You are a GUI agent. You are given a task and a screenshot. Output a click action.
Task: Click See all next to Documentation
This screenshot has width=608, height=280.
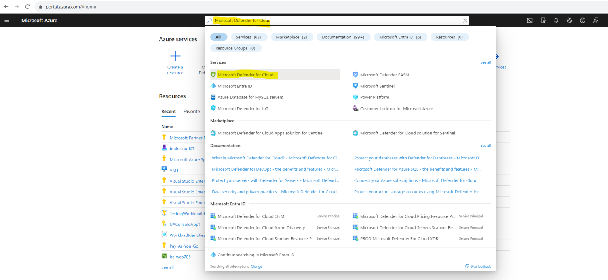(485, 146)
